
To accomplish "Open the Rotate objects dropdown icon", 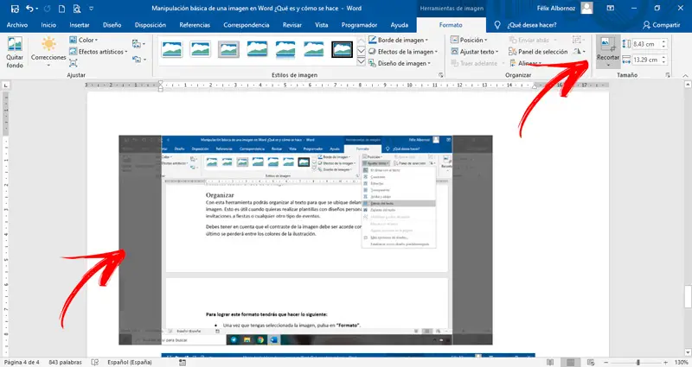I will [579, 52].
